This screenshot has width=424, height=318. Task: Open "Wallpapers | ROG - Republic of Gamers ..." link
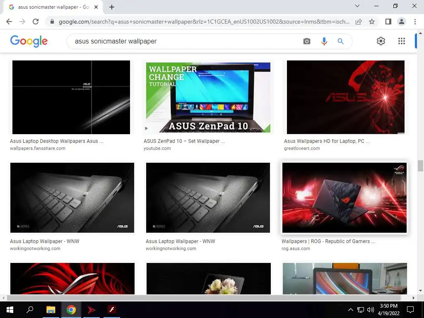[x=328, y=241]
